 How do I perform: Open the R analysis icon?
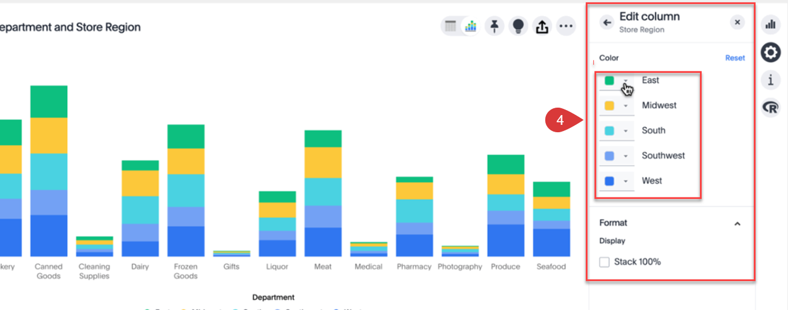[770, 108]
